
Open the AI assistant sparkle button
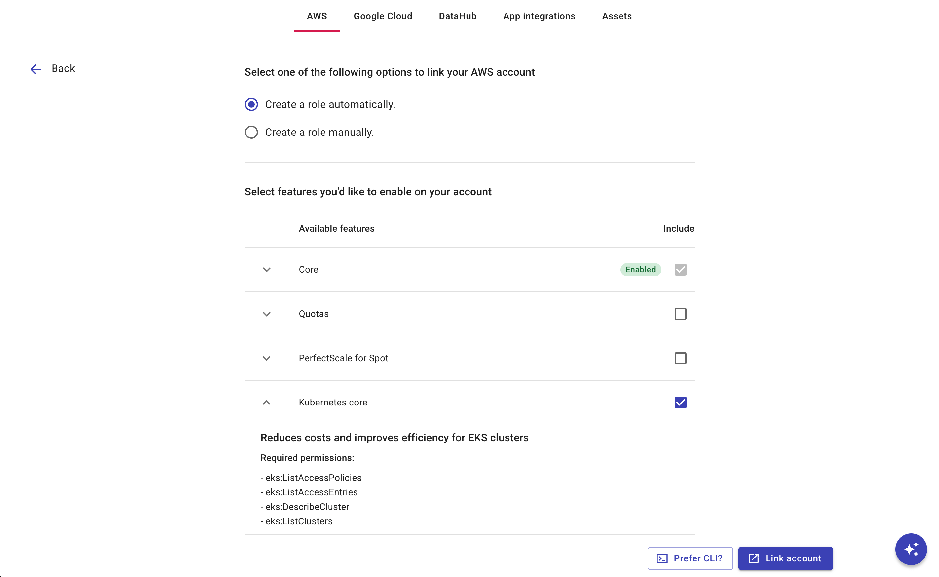click(x=911, y=549)
